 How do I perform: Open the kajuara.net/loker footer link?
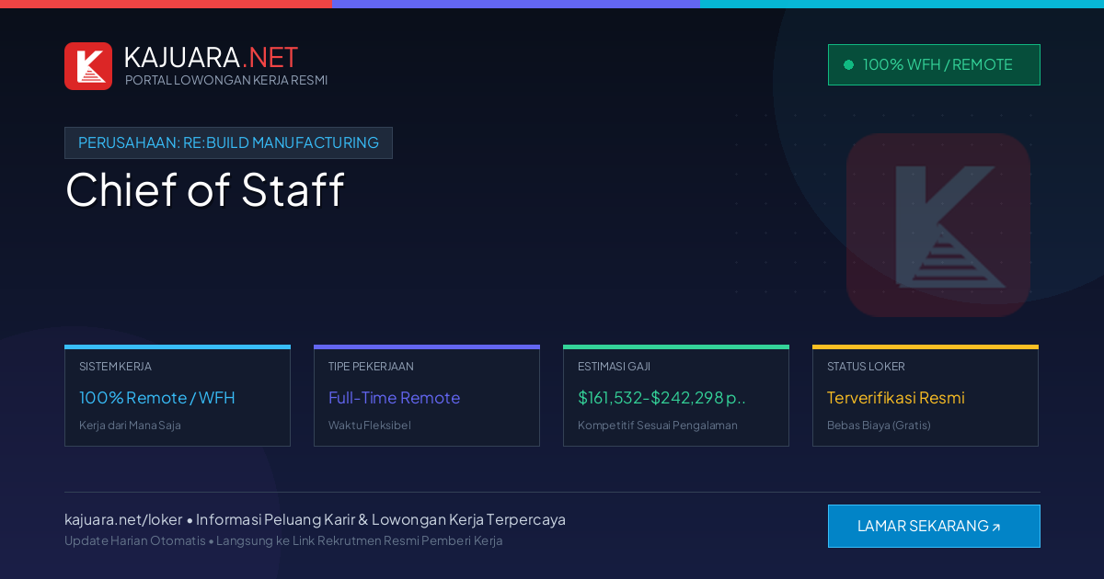click(x=123, y=519)
